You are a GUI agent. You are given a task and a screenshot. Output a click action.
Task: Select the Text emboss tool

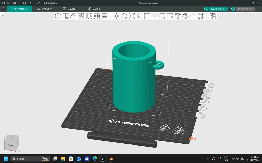point(178,16)
